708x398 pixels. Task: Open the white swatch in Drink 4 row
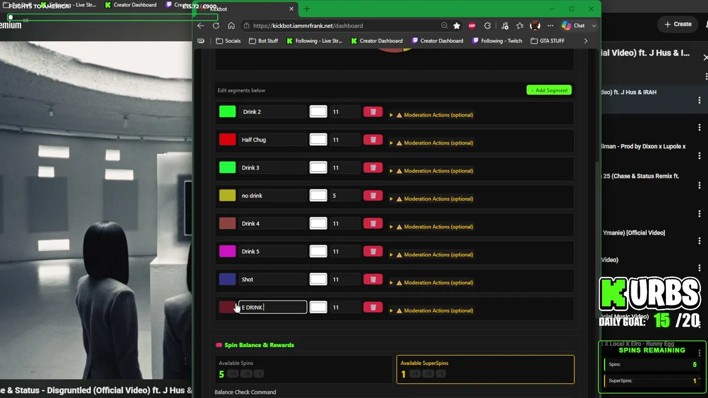[x=318, y=223]
